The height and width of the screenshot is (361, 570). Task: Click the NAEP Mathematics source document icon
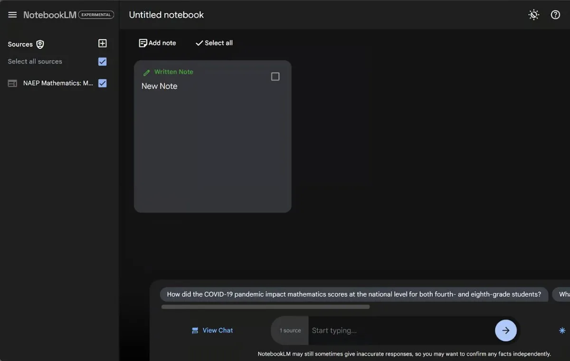tap(12, 83)
